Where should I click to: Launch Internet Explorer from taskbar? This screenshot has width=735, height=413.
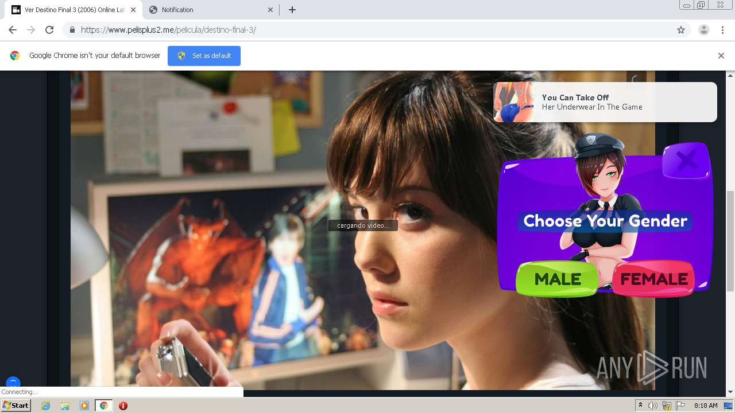tap(45, 406)
